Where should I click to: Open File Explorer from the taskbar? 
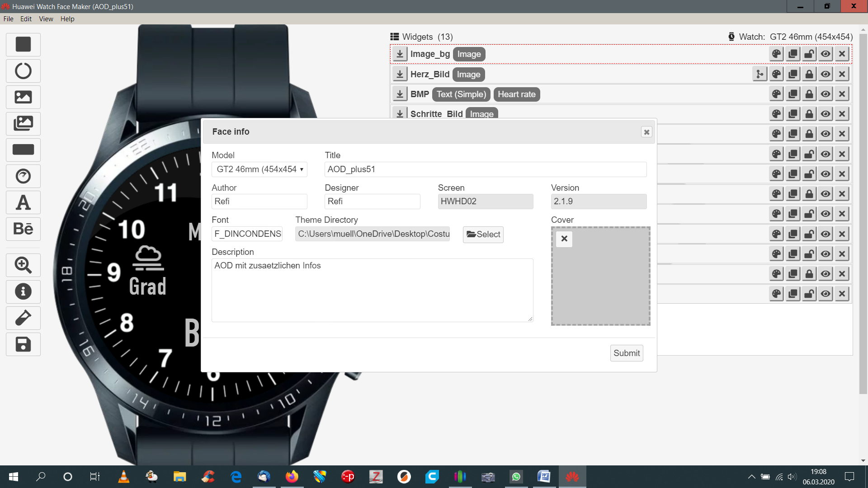179,477
